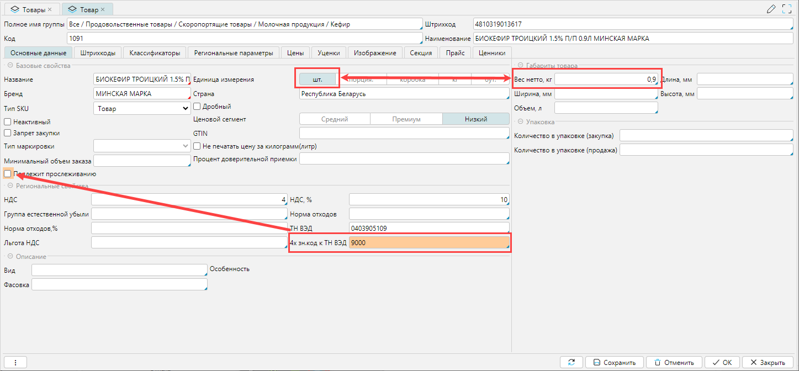Enable the Неактивный checkbox
This screenshot has height=371, width=799.
point(7,121)
